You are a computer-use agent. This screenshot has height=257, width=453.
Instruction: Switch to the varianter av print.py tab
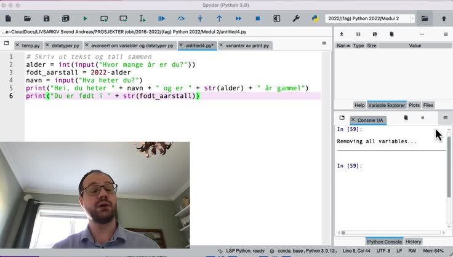pos(247,45)
